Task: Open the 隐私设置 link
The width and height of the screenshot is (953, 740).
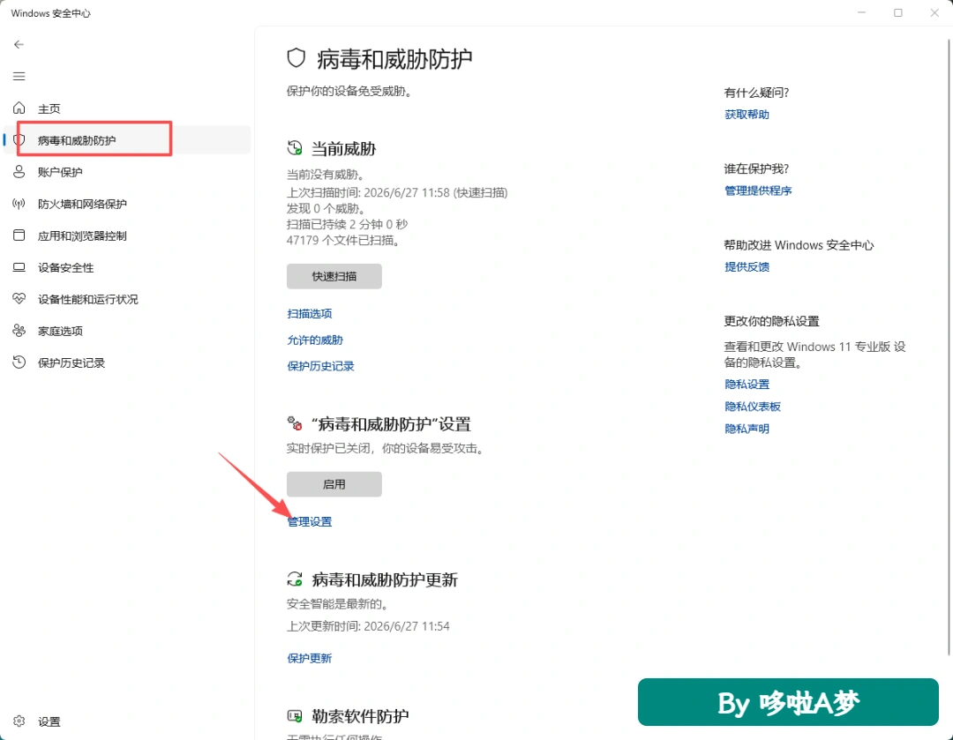Action: click(x=747, y=384)
